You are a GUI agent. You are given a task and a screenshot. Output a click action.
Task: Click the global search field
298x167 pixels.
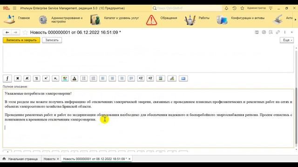(187, 8)
